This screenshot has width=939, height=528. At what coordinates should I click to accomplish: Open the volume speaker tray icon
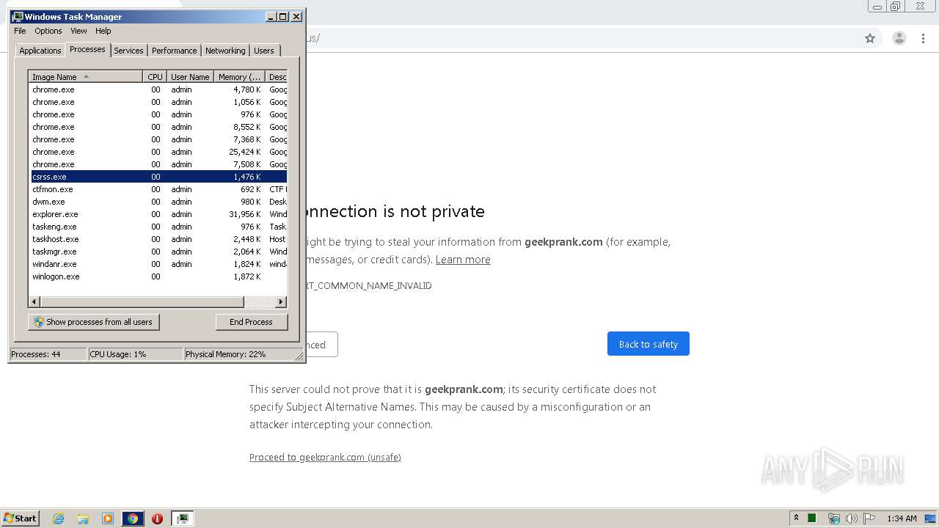852,518
